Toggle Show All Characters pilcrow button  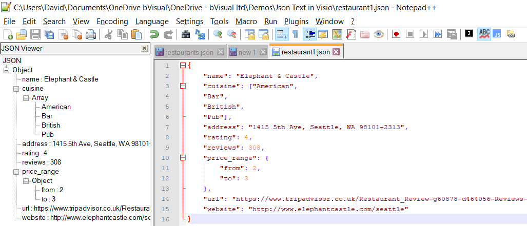[295, 34]
